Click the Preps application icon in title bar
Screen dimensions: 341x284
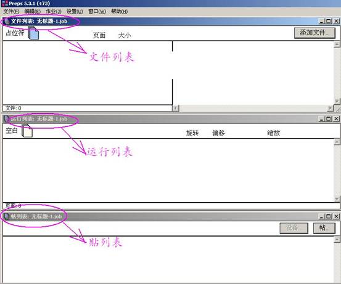pyautogui.click(x=4, y=3)
